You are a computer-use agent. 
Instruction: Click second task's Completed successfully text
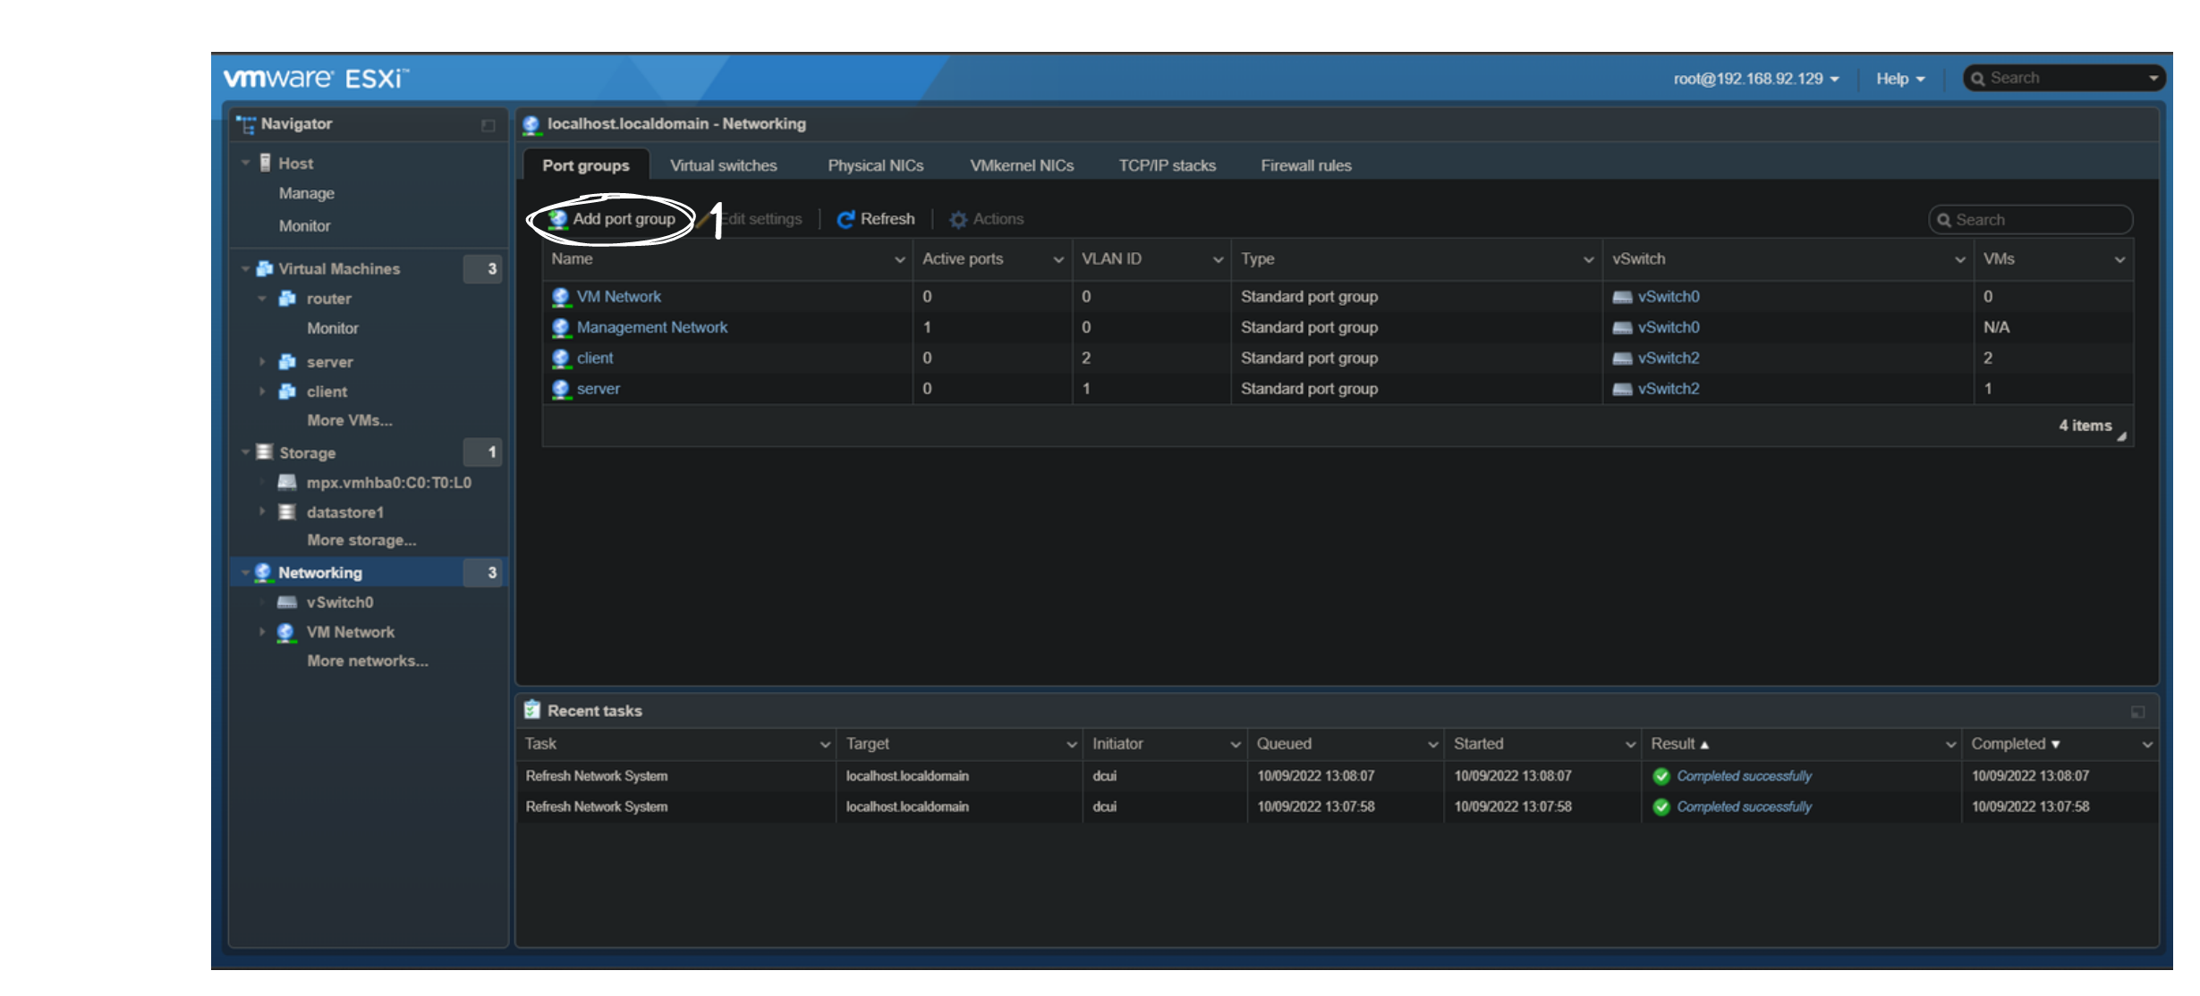pos(1744,806)
